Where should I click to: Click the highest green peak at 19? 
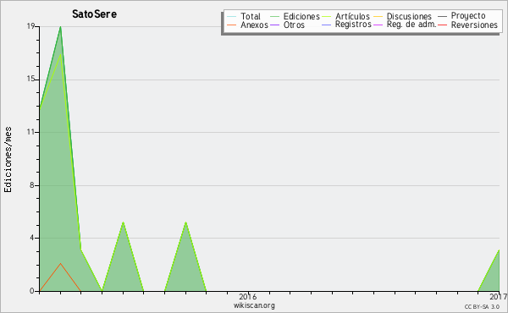60,27
